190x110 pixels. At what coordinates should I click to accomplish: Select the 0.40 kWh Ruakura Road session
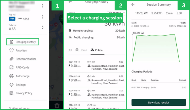(97, 65)
